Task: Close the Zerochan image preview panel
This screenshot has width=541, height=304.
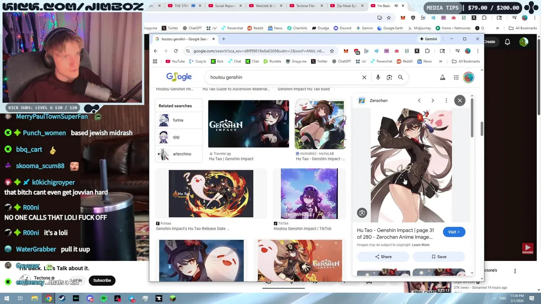Action: (460, 100)
